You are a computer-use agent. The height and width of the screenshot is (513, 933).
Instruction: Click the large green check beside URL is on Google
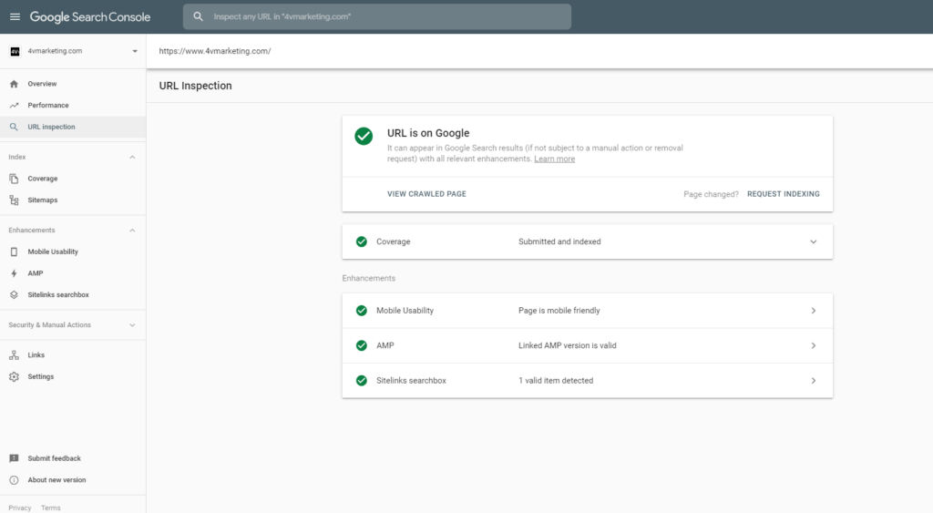[x=364, y=137]
